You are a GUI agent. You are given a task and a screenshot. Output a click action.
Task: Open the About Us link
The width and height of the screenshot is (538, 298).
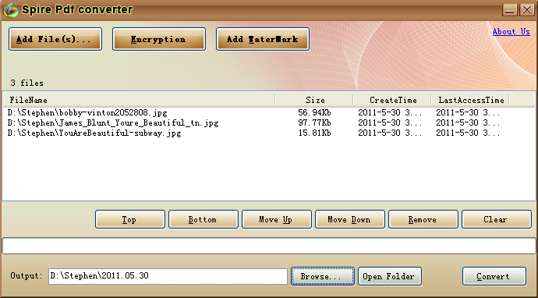click(x=511, y=31)
